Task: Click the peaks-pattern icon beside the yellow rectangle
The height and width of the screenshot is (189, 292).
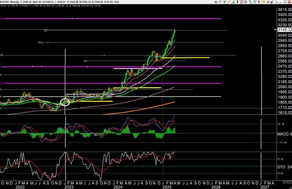Action: point(268,2)
